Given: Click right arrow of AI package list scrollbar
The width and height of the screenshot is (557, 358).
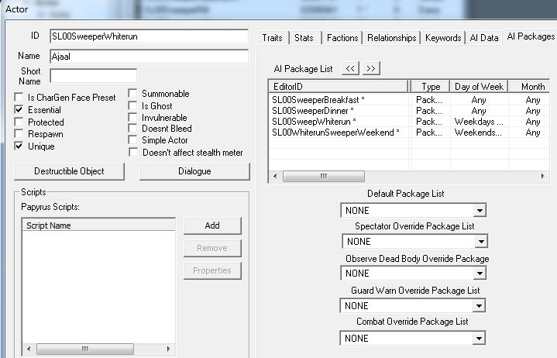Looking at the screenshot, I should (542, 176).
